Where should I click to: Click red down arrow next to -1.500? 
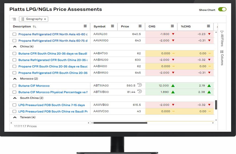coord(173,34)
